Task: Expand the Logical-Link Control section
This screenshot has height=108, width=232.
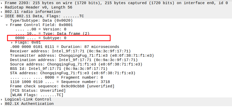Action: (2, 99)
